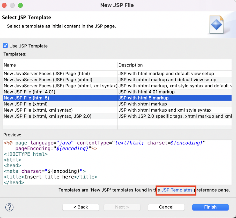This screenshot has width=236, height=218.
Task: Zoom the dialog with the green window button
Action: 20,5
